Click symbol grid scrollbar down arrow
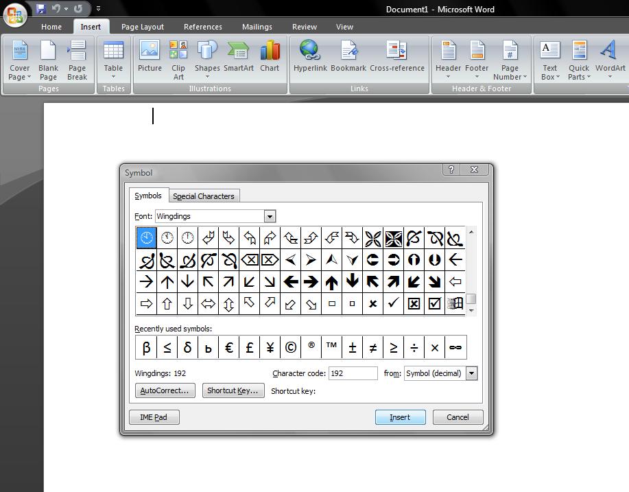 point(471,311)
